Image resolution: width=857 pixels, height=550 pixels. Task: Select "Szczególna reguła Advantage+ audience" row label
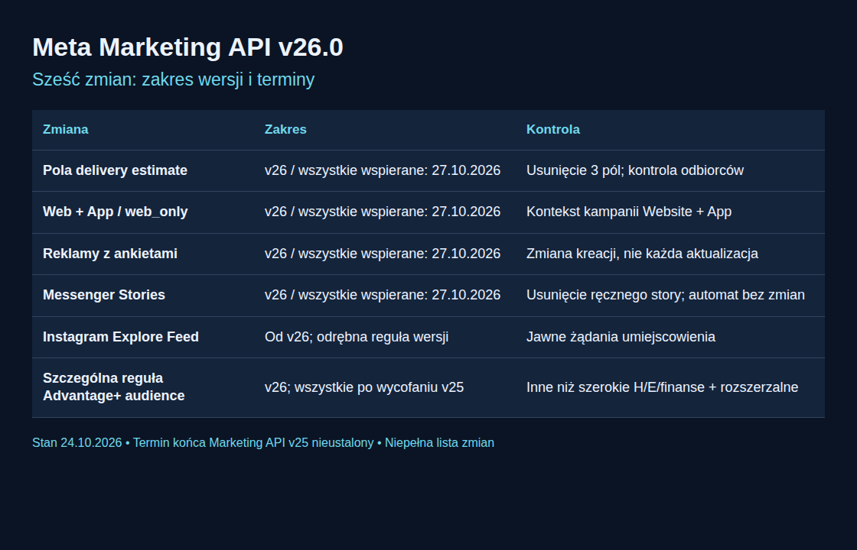pos(114,387)
